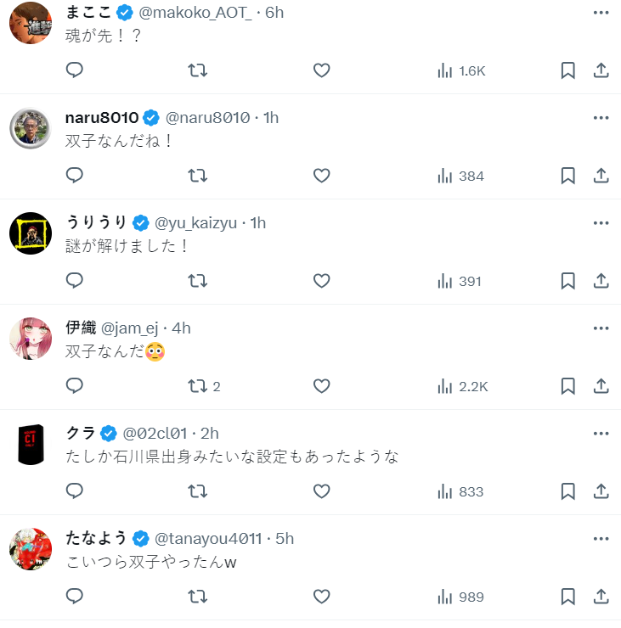Screen dimensions: 621x628
Task: Repost うりうり's tweet
Action: coord(197,281)
